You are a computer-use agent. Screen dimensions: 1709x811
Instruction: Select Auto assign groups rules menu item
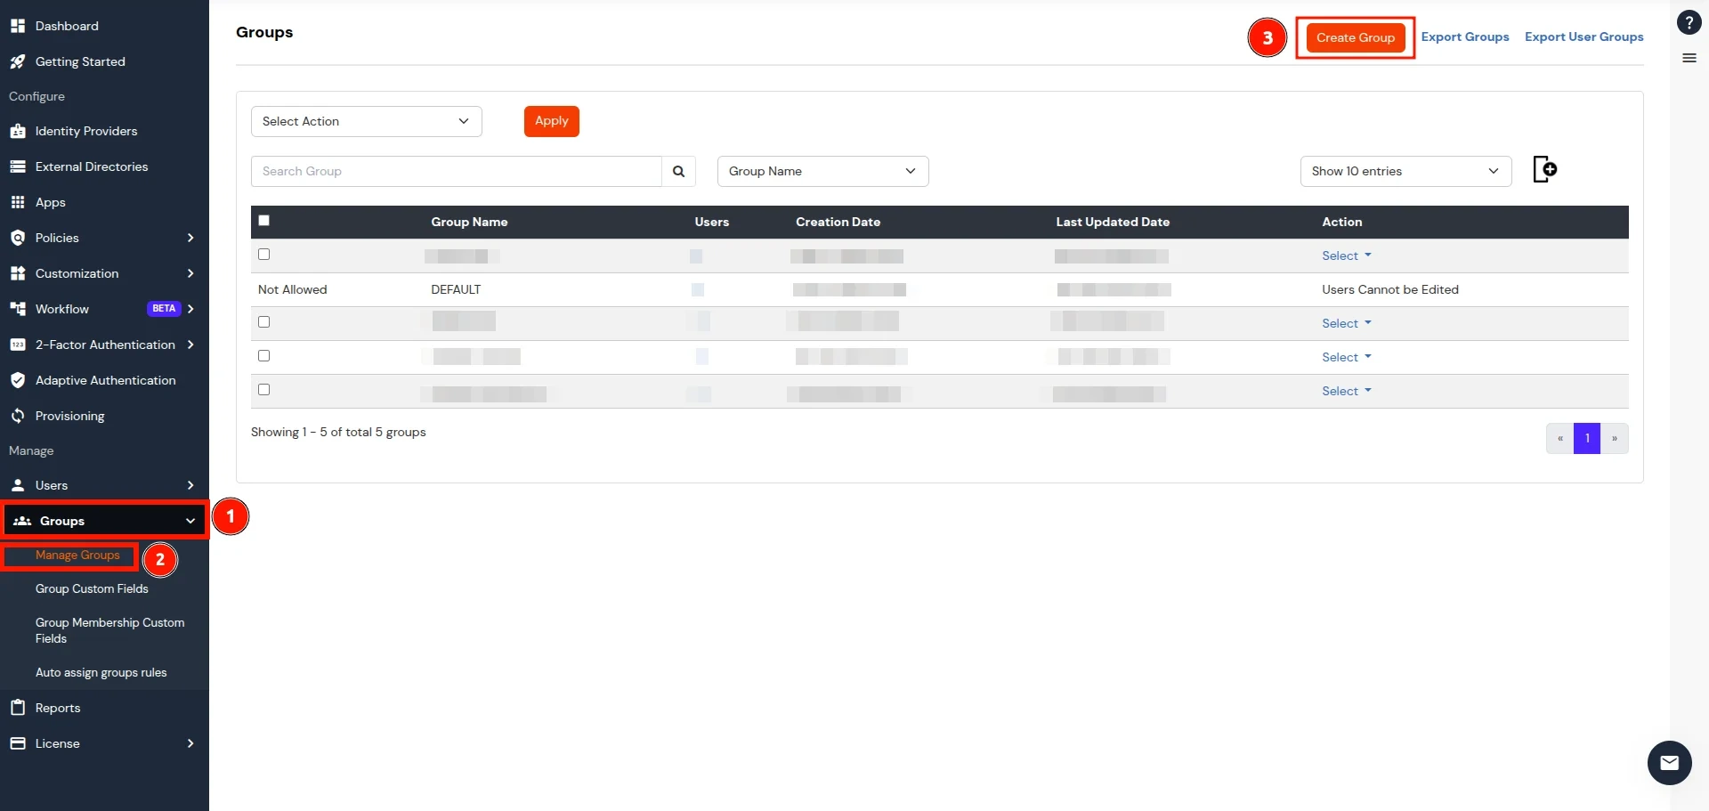[x=101, y=672]
